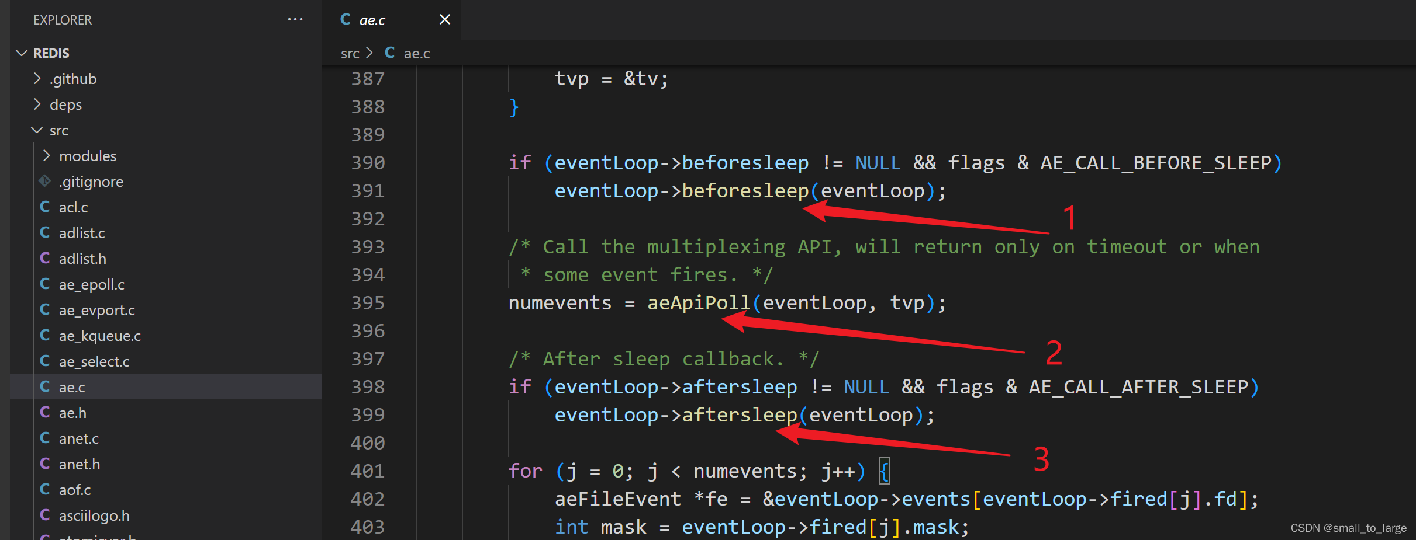The image size is (1416, 540).
Task: Click AE_CALL_AFTER_SLEEP constant in code
Action: tap(1138, 386)
